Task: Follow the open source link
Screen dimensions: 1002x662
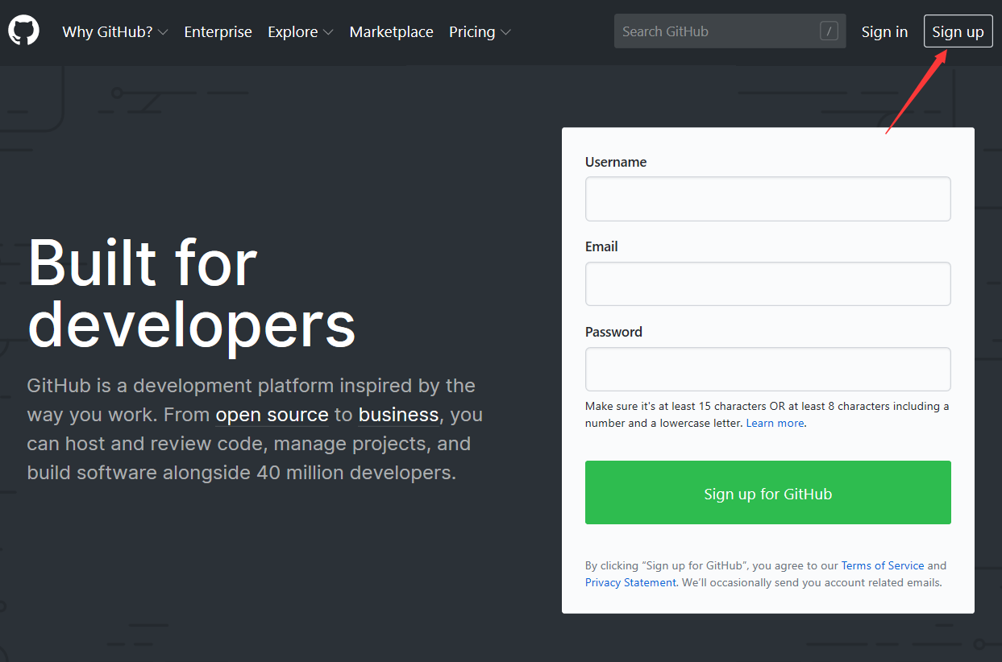Action: click(x=272, y=415)
